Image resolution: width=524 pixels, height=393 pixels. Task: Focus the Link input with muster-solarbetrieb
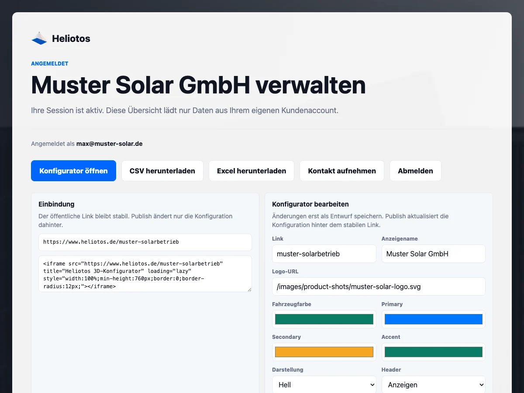[x=324, y=254]
